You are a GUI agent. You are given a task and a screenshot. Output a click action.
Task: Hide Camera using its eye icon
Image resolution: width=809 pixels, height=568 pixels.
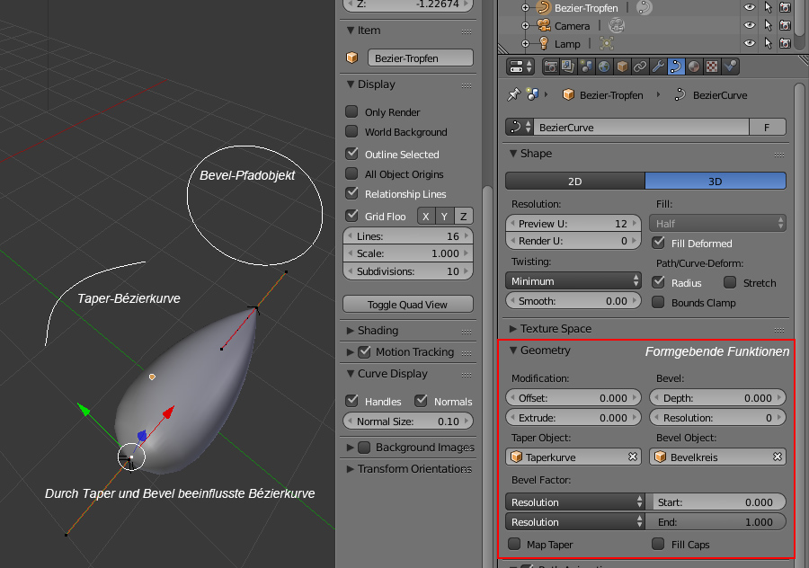(x=748, y=26)
